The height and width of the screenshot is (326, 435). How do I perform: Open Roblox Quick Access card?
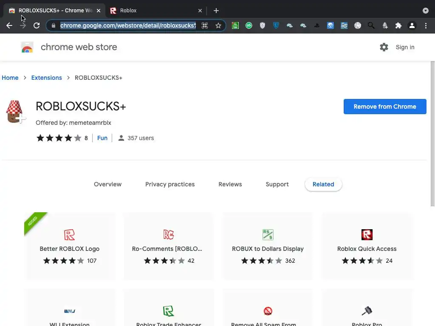click(x=367, y=246)
